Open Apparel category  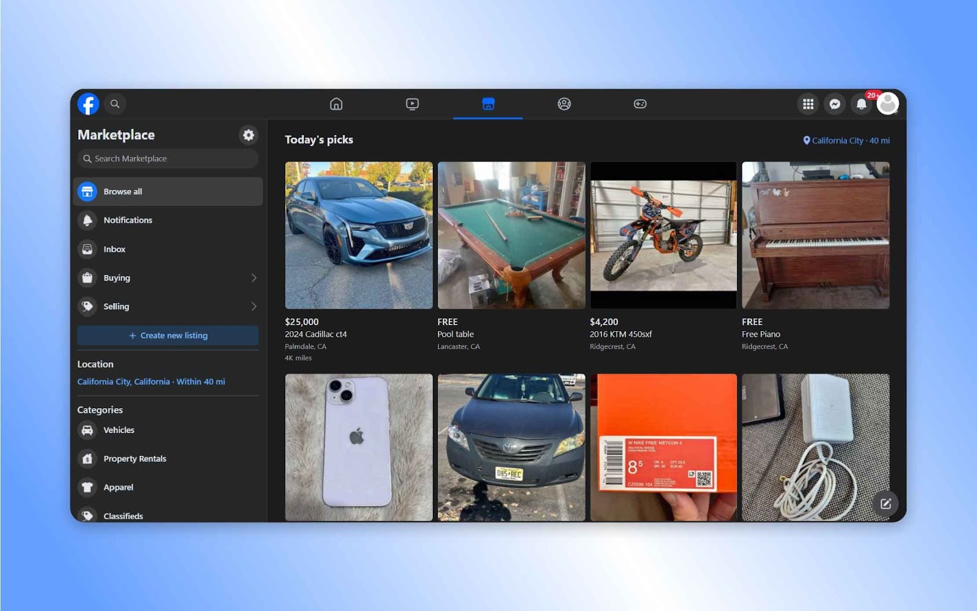tap(168, 488)
